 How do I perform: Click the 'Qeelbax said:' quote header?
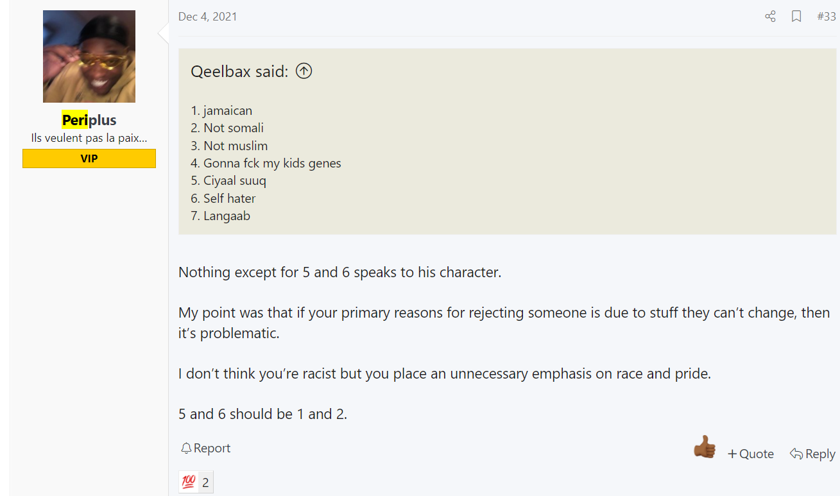pyautogui.click(x=239, y=71)
